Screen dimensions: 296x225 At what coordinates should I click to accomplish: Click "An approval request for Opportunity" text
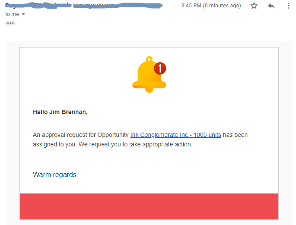[81, 135]
